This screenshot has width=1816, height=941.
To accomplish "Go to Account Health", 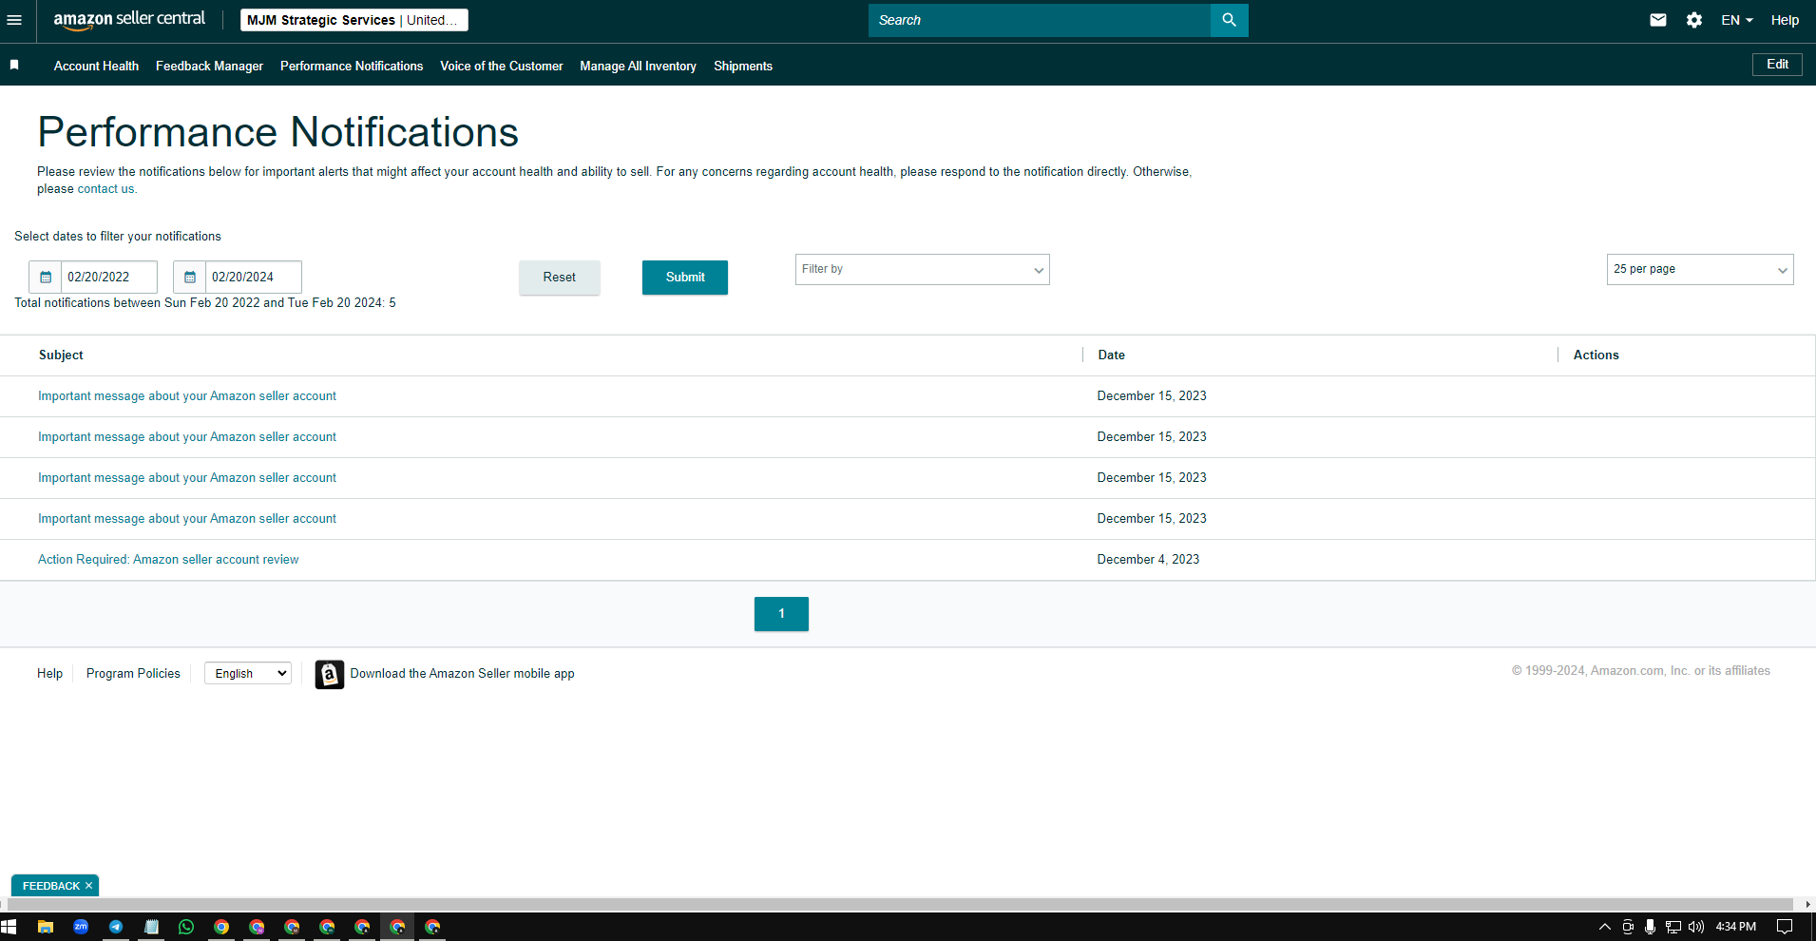I will (x=96, y=66).
